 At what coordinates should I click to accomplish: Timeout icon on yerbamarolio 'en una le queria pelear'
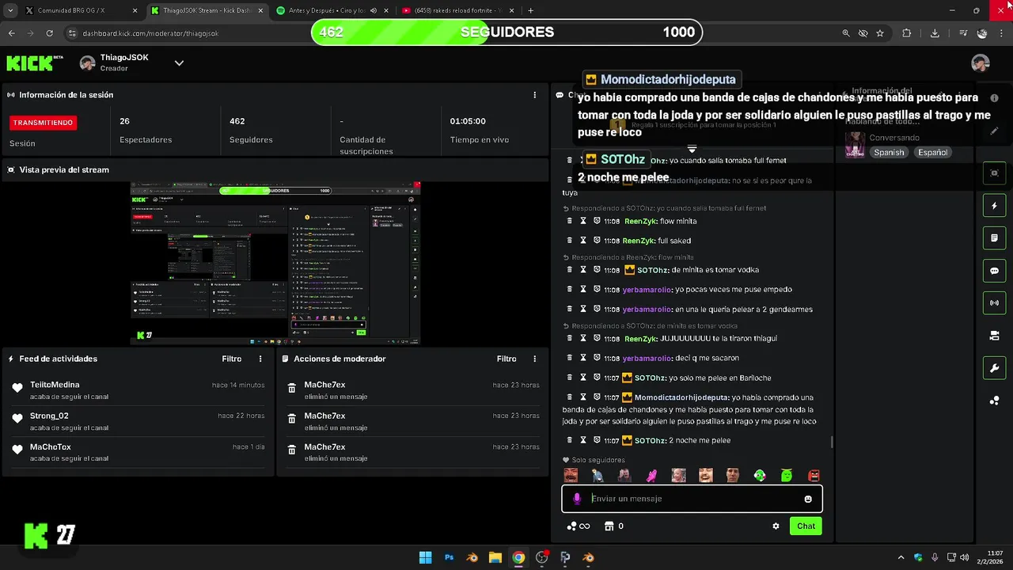pos(583,310)
